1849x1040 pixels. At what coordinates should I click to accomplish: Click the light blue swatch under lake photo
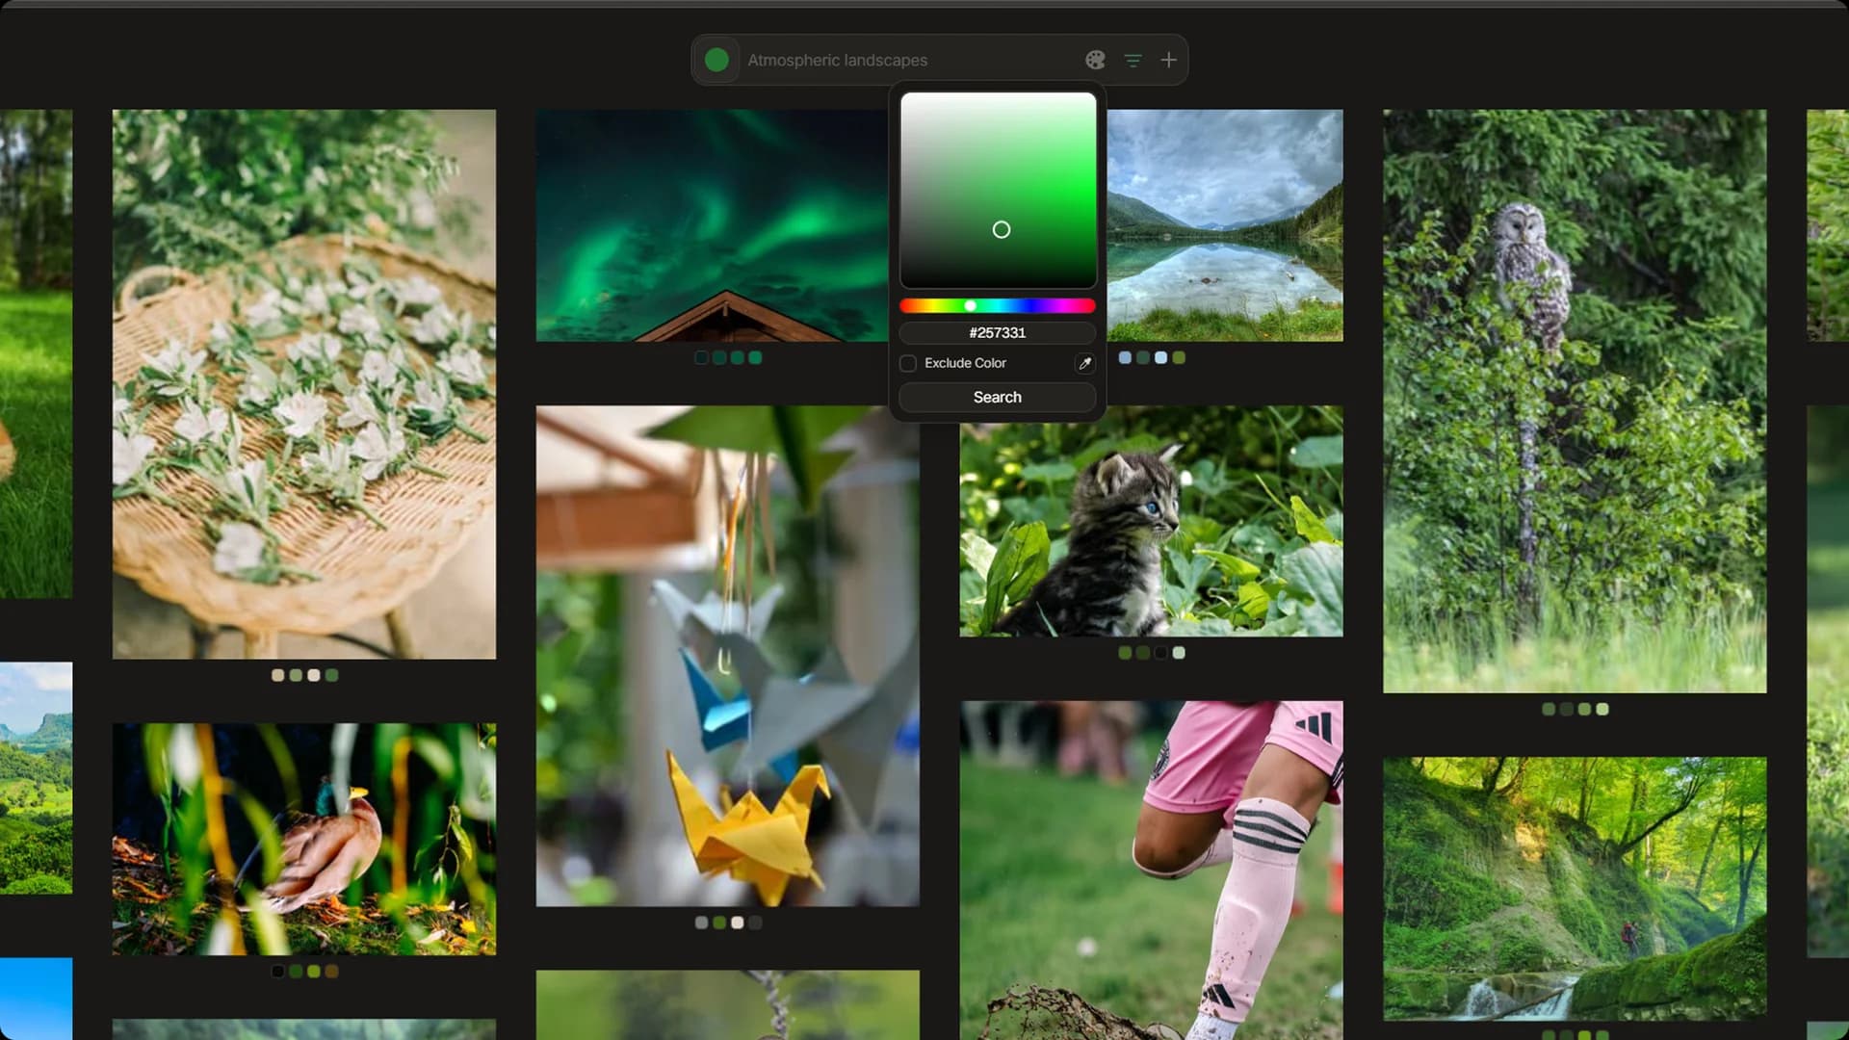coord(1160,357)
